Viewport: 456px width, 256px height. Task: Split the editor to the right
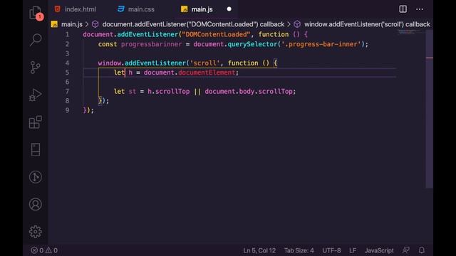403,9
